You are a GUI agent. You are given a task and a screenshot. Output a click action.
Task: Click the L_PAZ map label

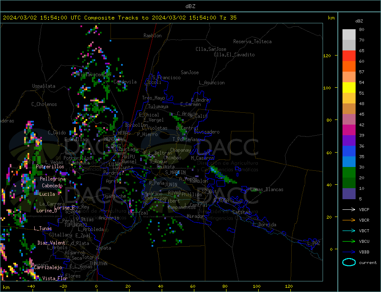[314, 243]
